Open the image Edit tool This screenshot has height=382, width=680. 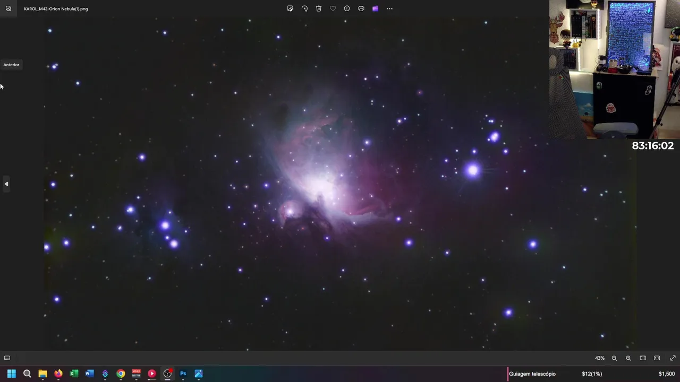(x=290, y=8)
